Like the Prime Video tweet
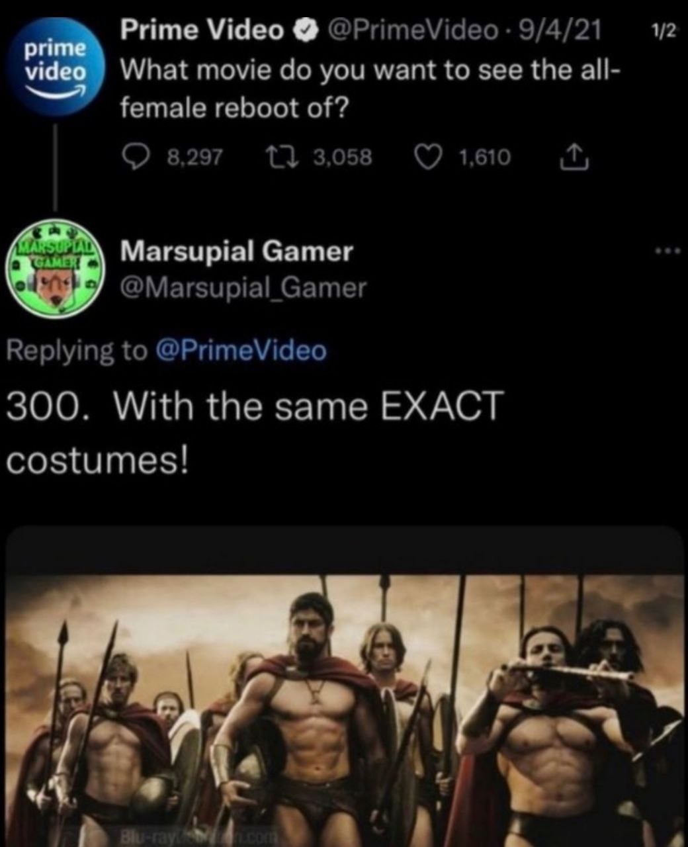 [x=427, y=157]
